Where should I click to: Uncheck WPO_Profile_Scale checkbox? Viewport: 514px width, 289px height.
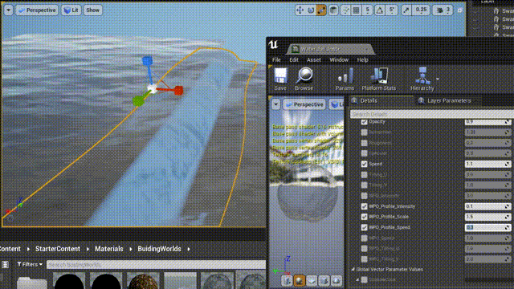click(364, 217)
